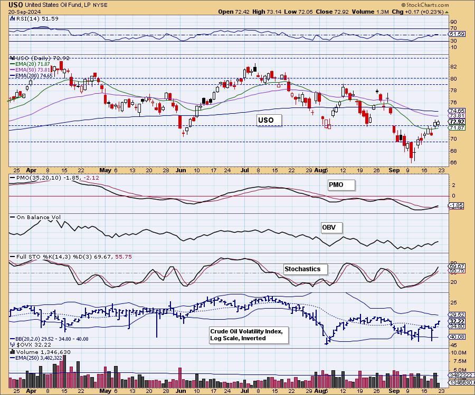Image resolution: width=475 pixels, height=395 pixels.
Task: Click the blue EMA(200) line marker
Action: [x=13, y=75]
